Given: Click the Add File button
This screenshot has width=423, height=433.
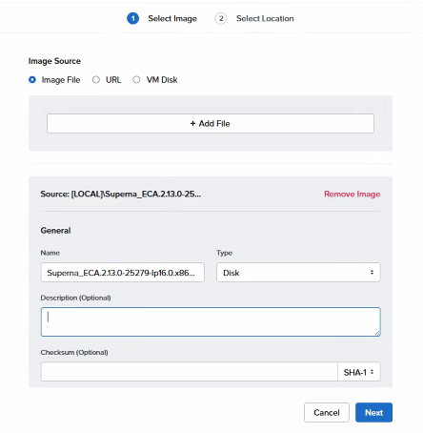Looking at the screenshot, I should coord(211,123).
